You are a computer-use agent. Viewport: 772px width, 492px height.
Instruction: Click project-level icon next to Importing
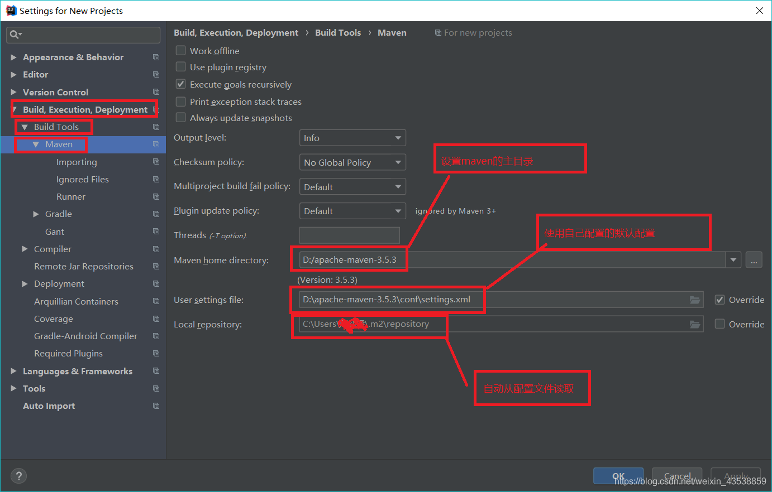pyautogui.click(x=156, y=162)
